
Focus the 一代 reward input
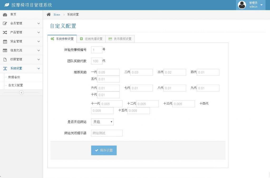(108, 72)
